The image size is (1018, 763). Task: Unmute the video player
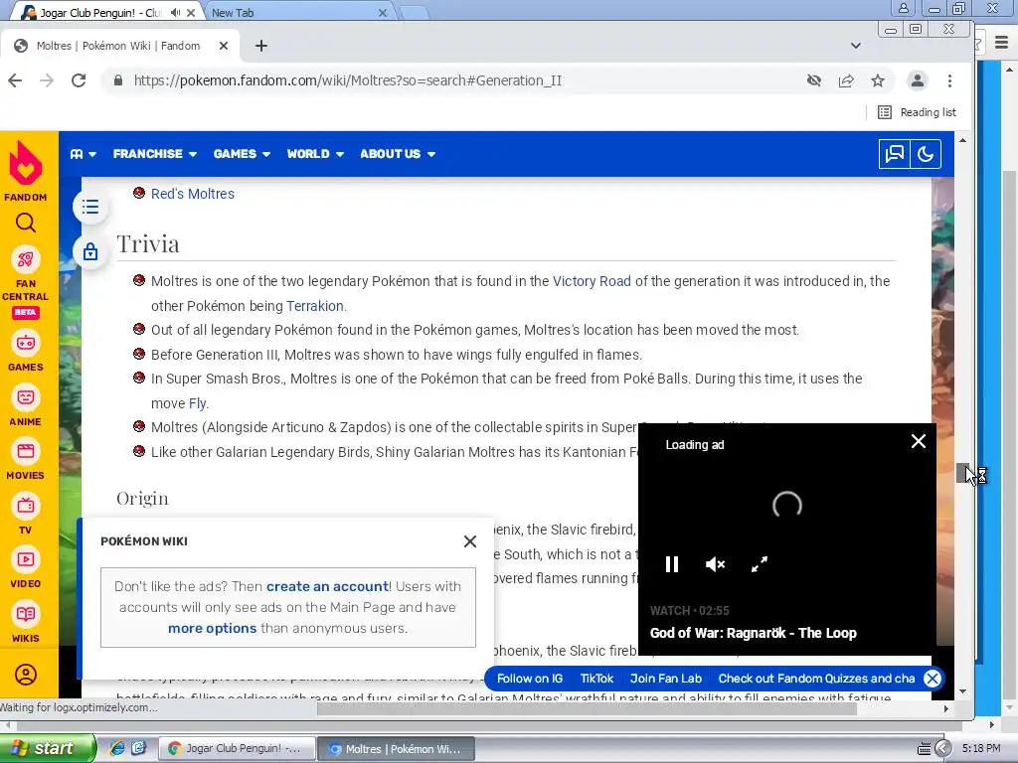715,564
